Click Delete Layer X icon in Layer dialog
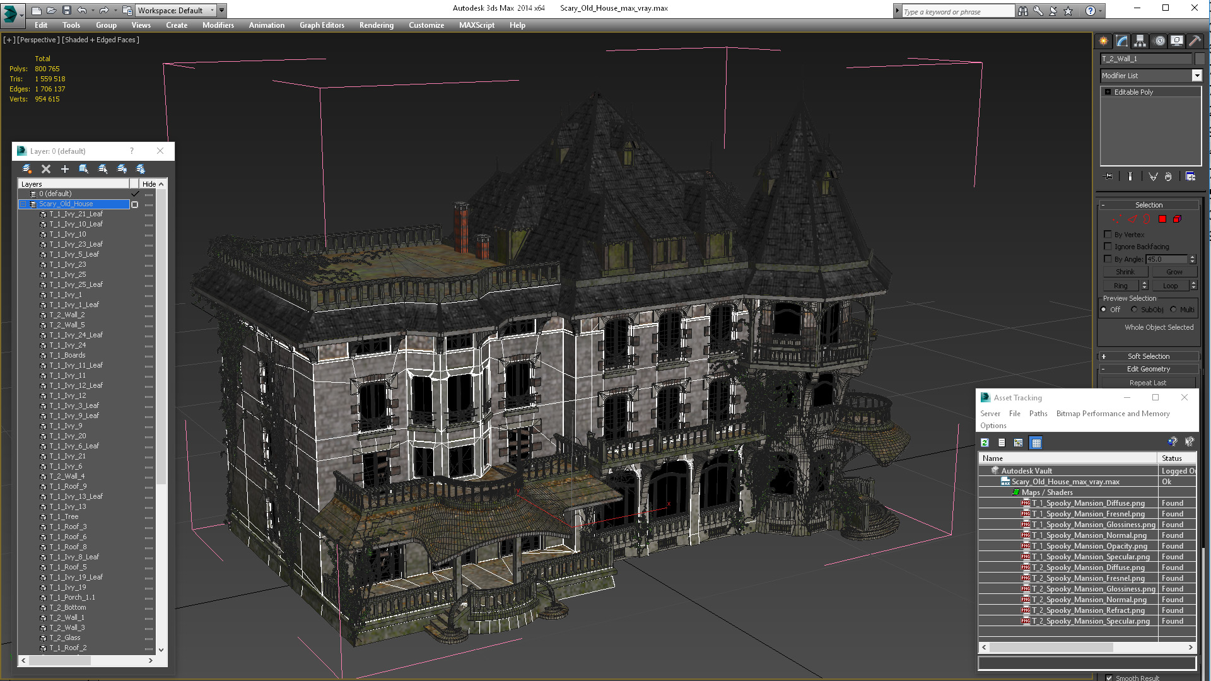 point(46,169)
